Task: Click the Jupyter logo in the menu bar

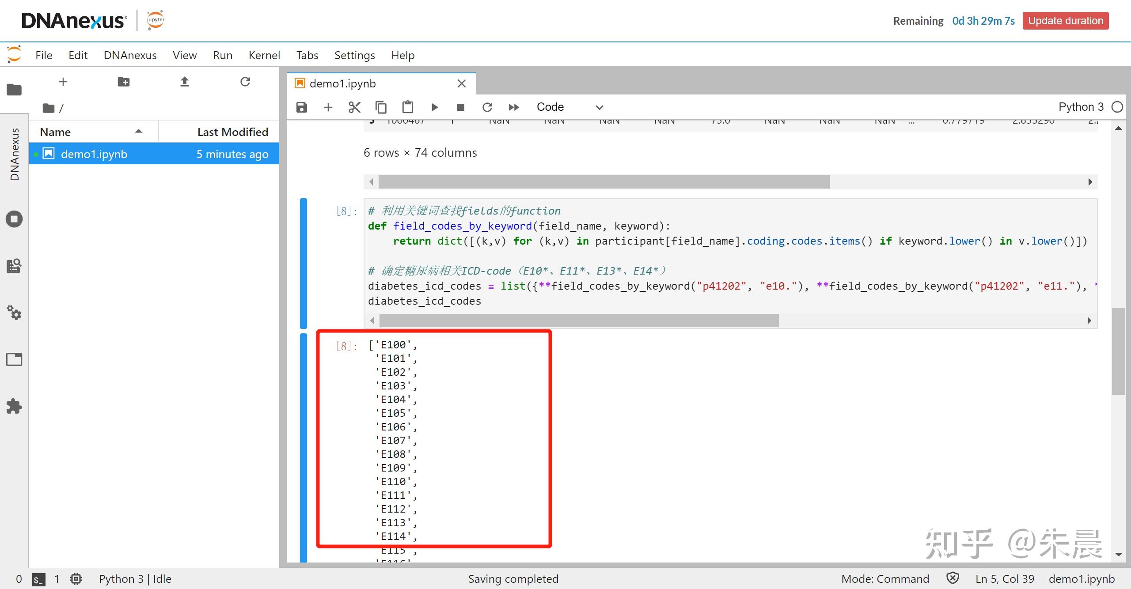Action: [x=14, y=54]
